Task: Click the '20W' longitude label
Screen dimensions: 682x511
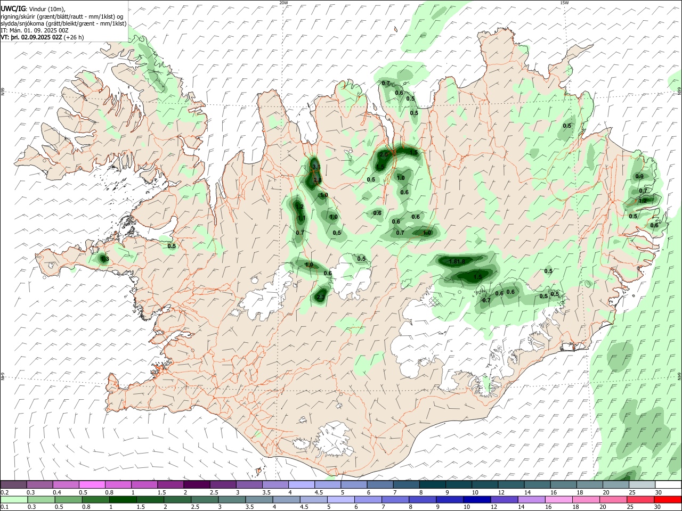Action: [283, 3]
